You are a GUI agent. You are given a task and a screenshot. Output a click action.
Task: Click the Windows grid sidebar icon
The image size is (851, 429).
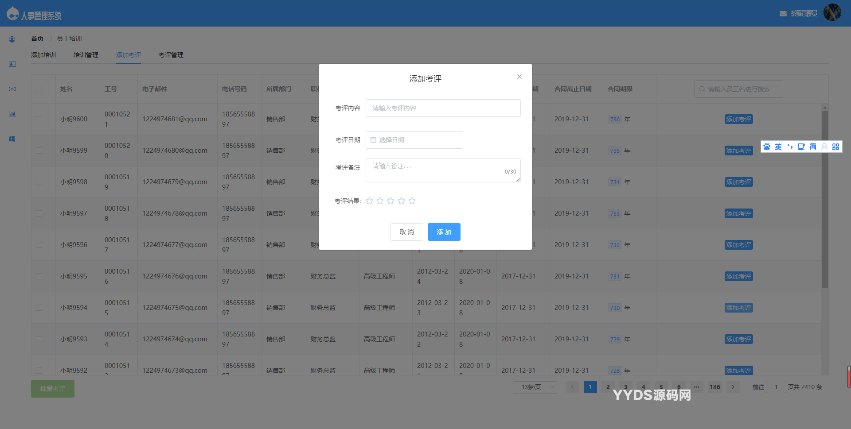pyautogui.click(x=12, y=139)
